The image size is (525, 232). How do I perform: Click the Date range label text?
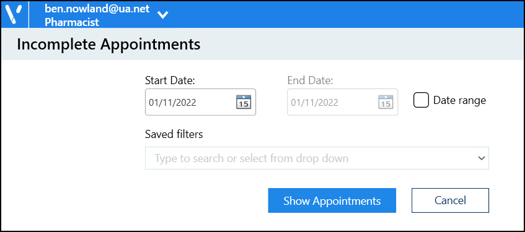459,100
